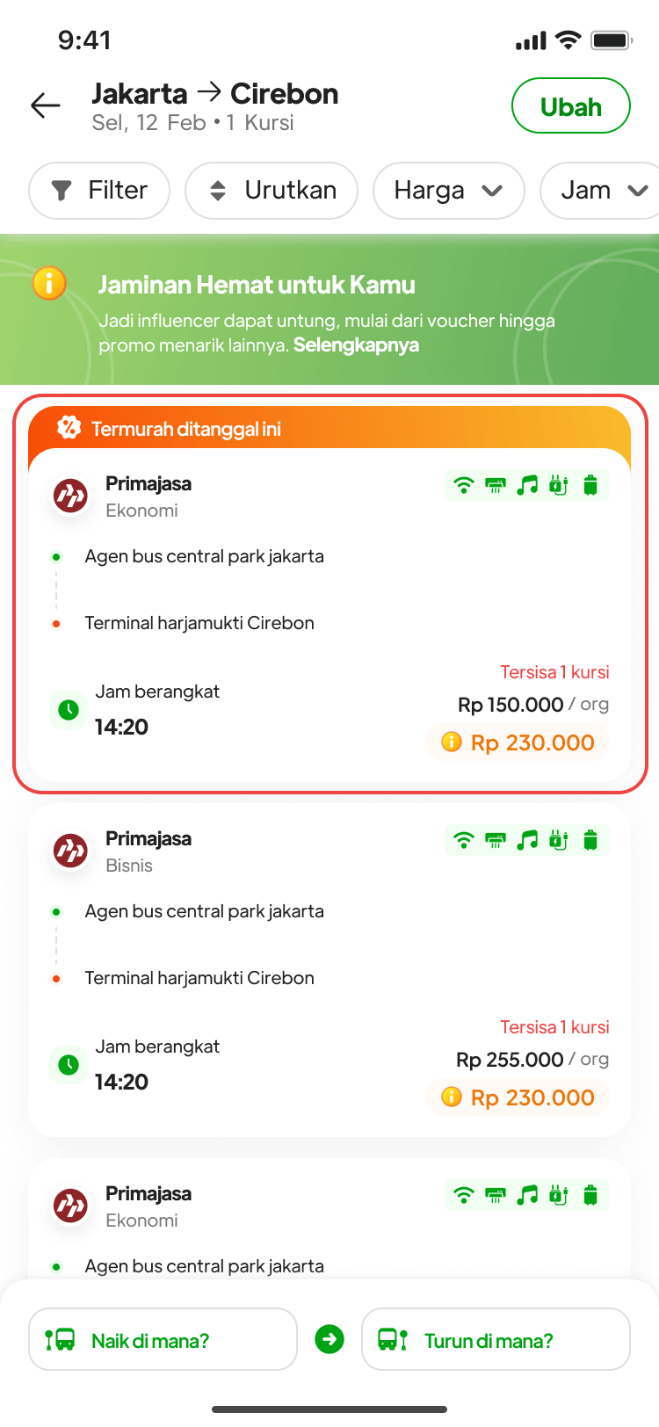The height and width of the screenshot is (1427, 659).
Task: Tap the Termurah ditanggal ini header
Action: (186, 429)
